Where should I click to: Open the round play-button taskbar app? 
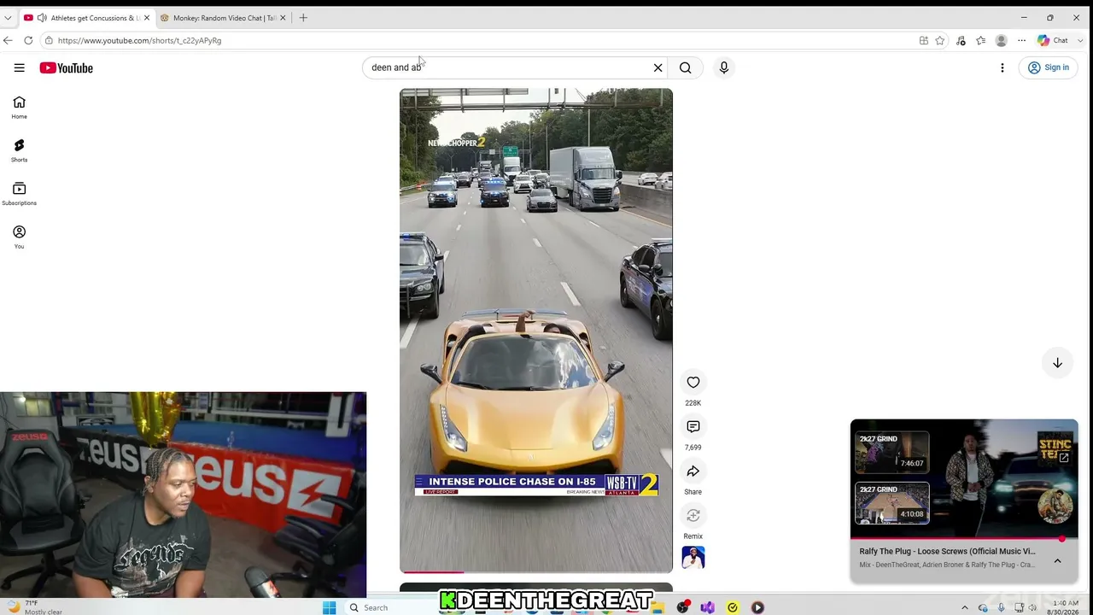pyautogui.click(x=757, y=607)
